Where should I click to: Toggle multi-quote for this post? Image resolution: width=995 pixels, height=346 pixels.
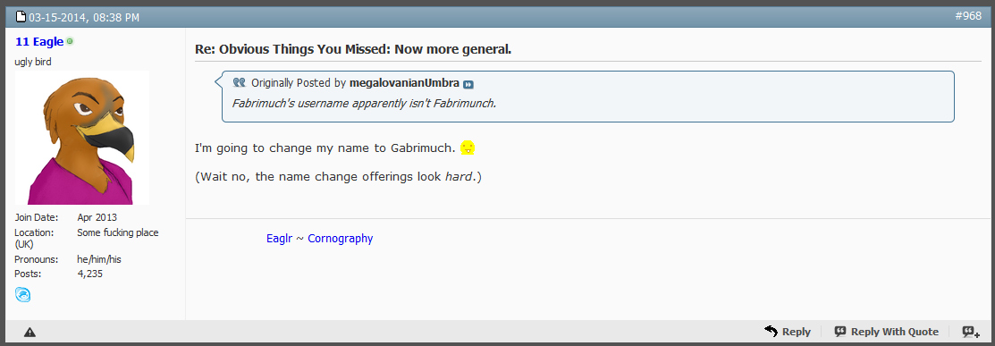971,332
